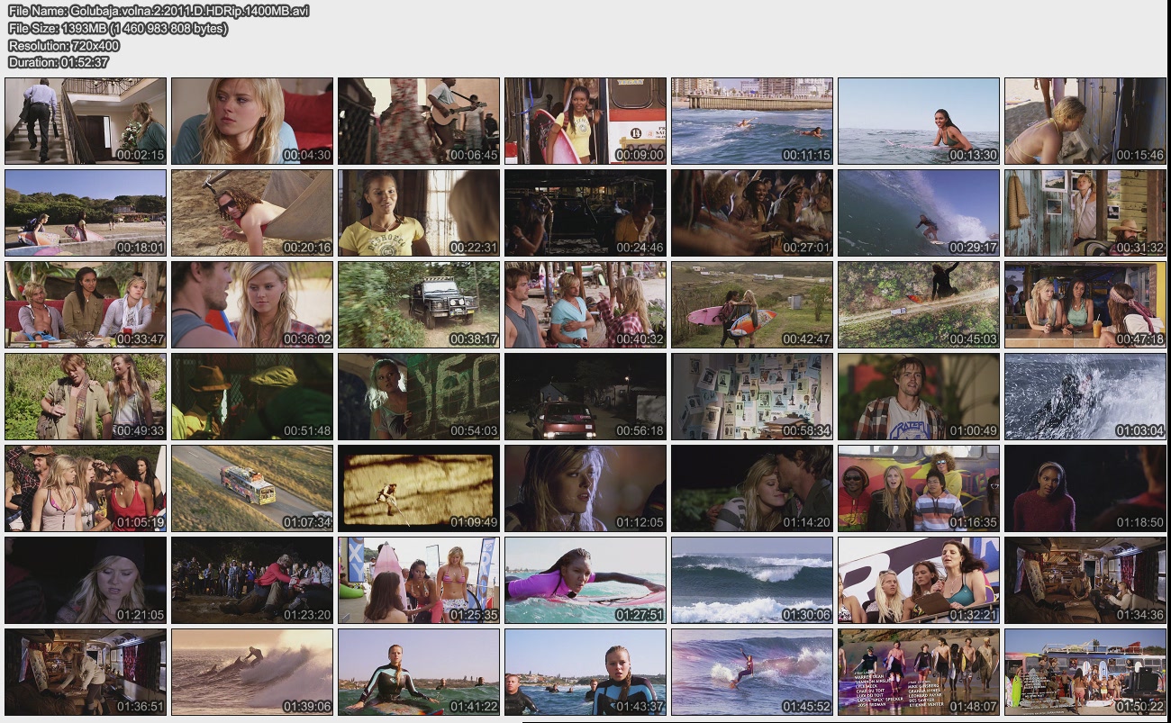
Task: Click the 00:29:17 big wave surfing frame
Action: point(918,213)
